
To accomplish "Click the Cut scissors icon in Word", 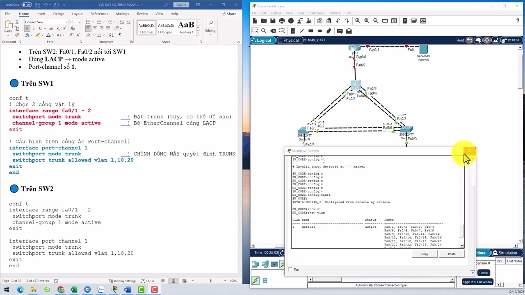I will pos(17,22).
